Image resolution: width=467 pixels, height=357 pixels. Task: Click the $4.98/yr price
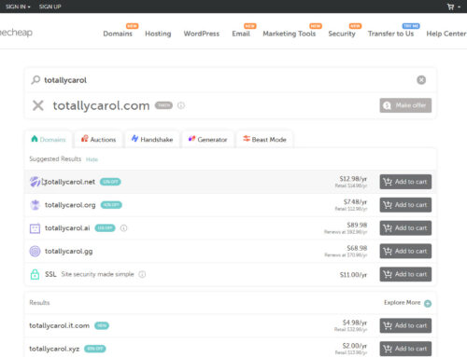click(x=355, y=323)
